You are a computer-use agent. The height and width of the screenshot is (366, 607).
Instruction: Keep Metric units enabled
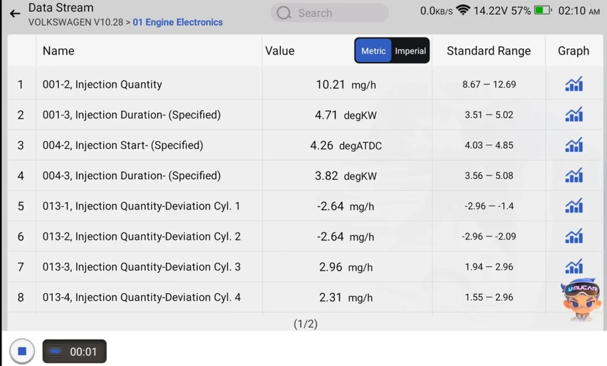[373, 50]
